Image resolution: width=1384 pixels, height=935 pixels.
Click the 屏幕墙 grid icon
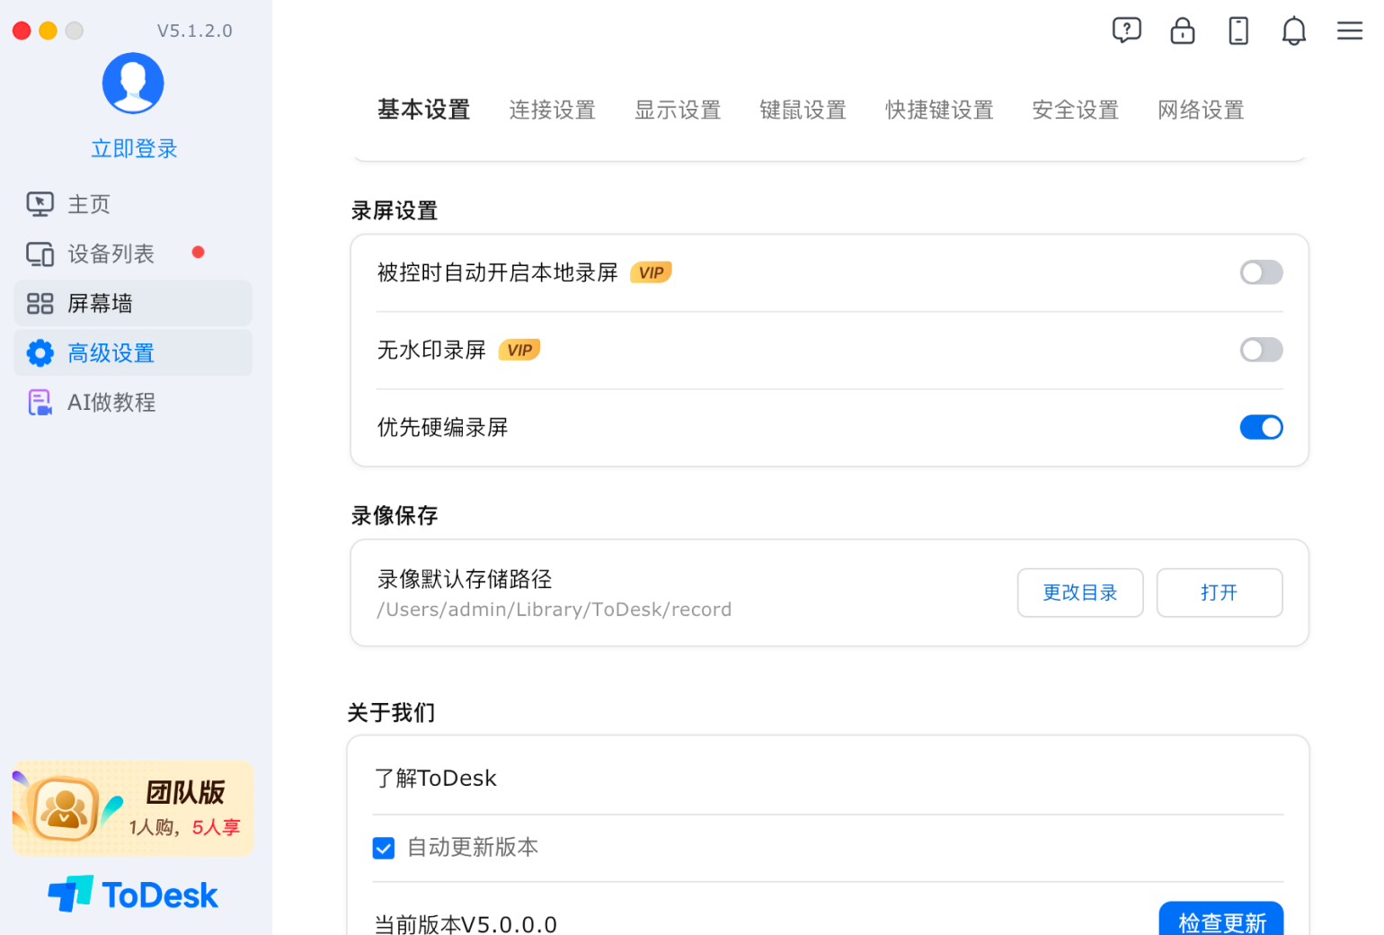click(40, 304)
